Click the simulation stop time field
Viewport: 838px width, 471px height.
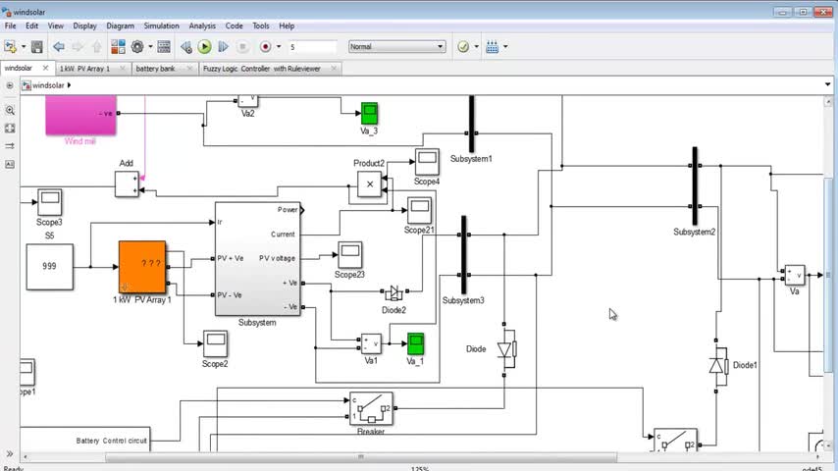[x=313, y=47]
